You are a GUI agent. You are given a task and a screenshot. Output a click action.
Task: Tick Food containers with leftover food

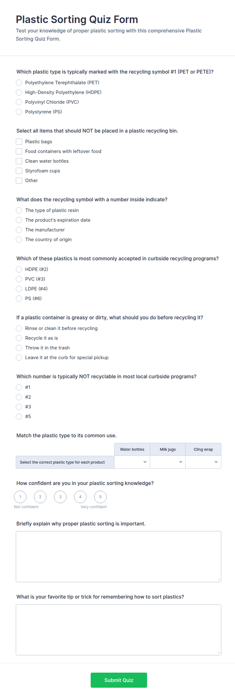(19, 151)
